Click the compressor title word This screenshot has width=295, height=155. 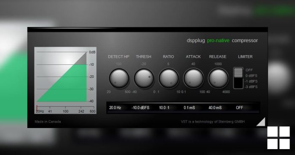coord(245,40)
